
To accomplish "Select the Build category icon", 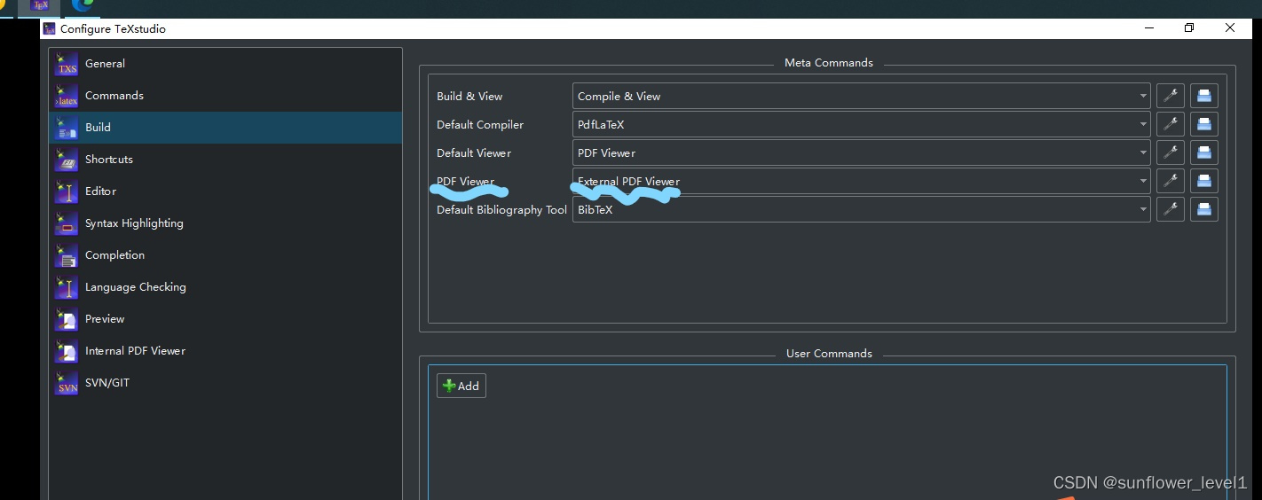I will point(67,128).
